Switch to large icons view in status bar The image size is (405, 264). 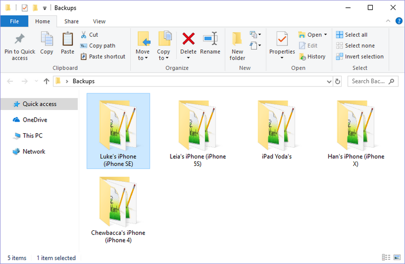pyautogui.click(x=397, y=257)
